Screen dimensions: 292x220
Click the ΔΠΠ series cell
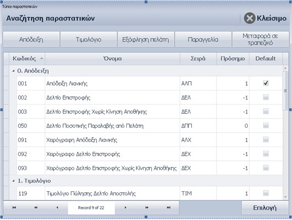click(198, 126)
